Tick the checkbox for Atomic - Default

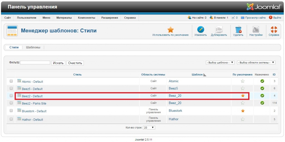[11, 81]
